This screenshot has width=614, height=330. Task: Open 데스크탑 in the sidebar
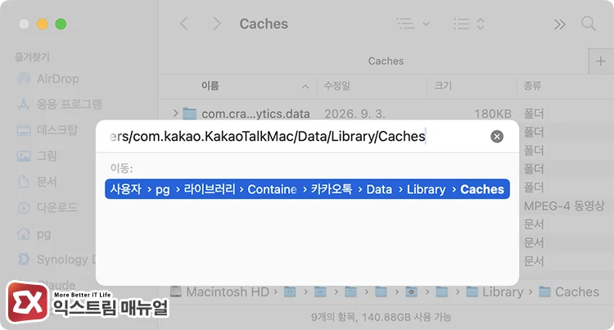tap(47, 130)
